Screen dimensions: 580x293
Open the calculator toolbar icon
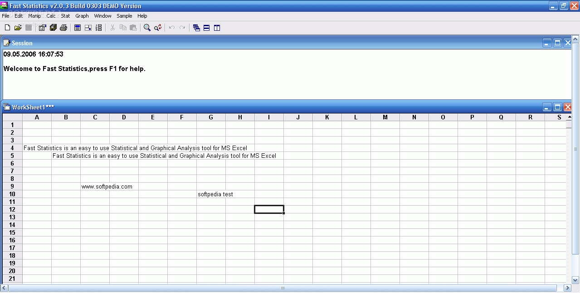(x=78, y=28)
